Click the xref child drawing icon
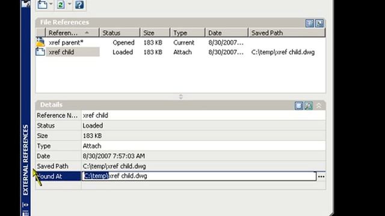The width and height of the screenshot is (385, 216). click(x=40, y=52)
